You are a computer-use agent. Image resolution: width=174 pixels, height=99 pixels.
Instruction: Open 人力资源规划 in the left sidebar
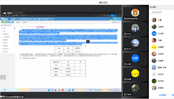(6, 37)
